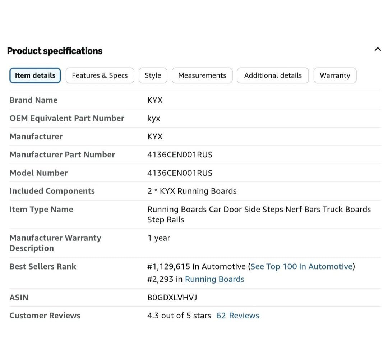Click the Manufacturer Warranty Description label
The height and width of the screenshot is (363, 388).
(55, 243)
